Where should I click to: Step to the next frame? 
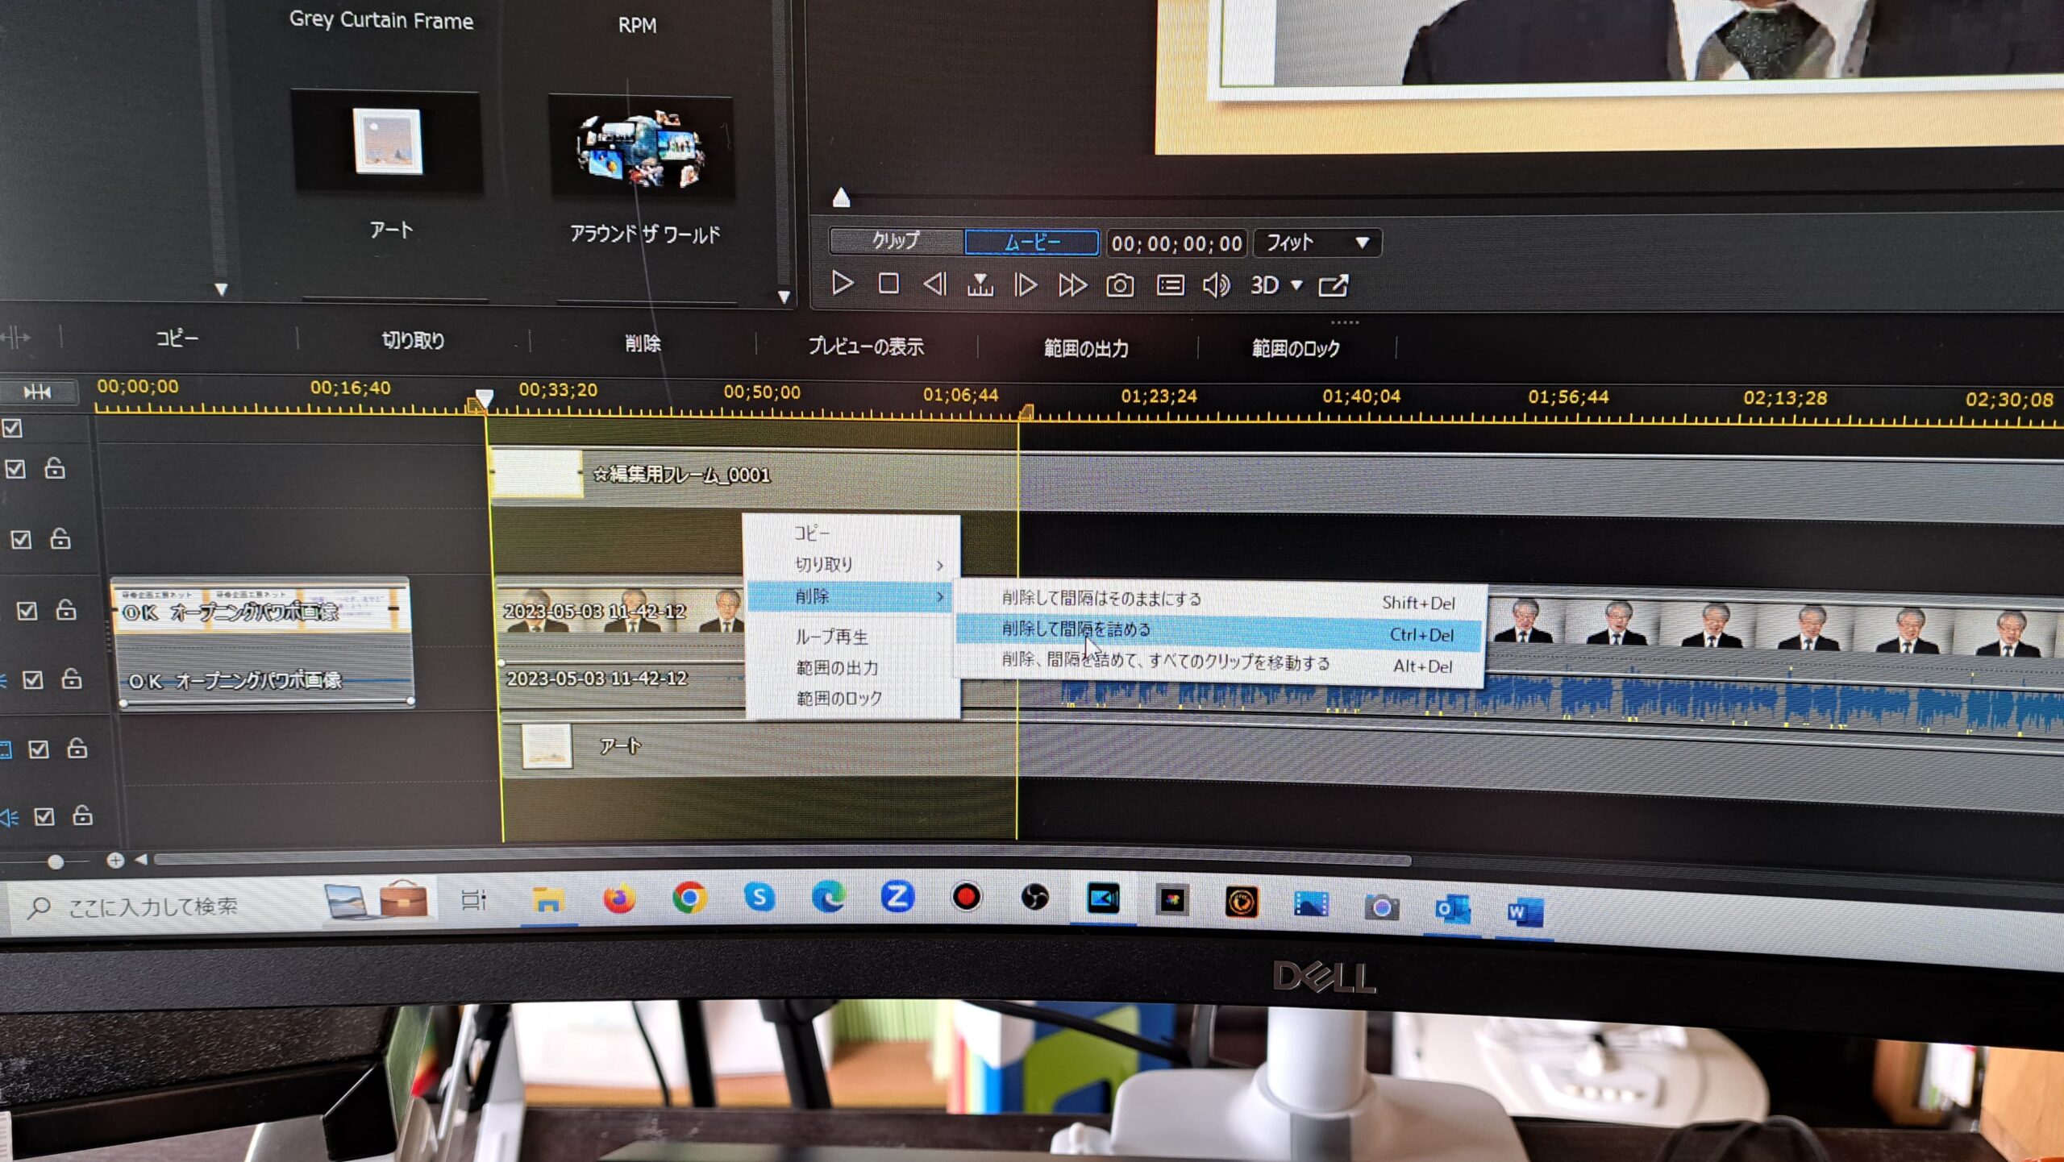click(x=1026, y=284)
